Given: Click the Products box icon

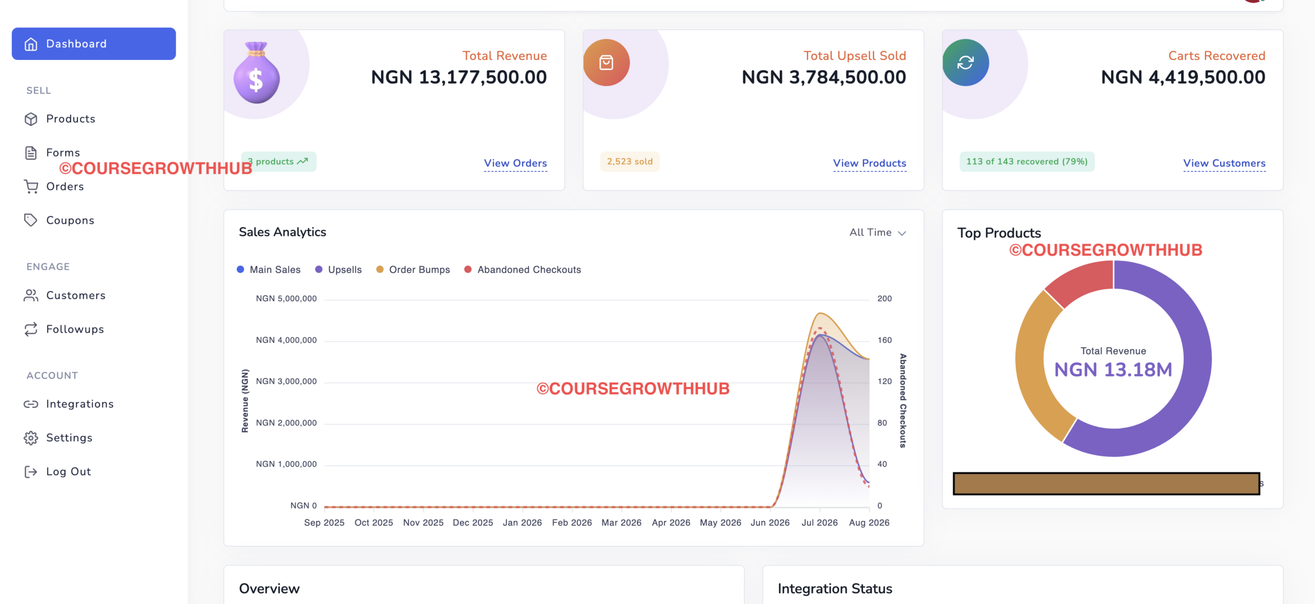Looking at the screenshot, I should (31, 119).
